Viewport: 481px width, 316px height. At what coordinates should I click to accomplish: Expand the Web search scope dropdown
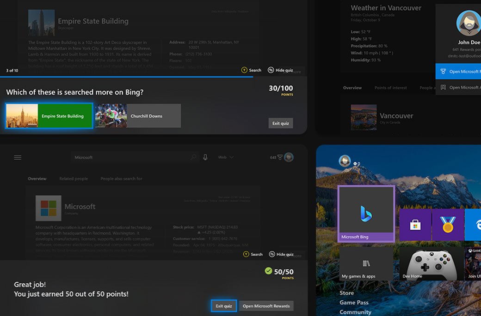tap(225, 157)
